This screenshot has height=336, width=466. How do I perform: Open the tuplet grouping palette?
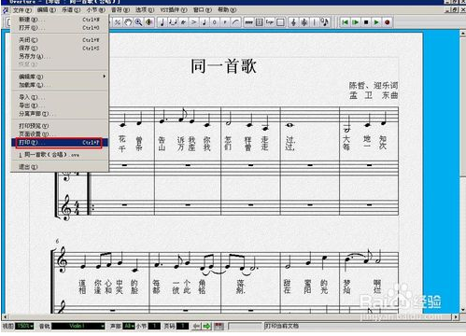click(x=173, y=22)
